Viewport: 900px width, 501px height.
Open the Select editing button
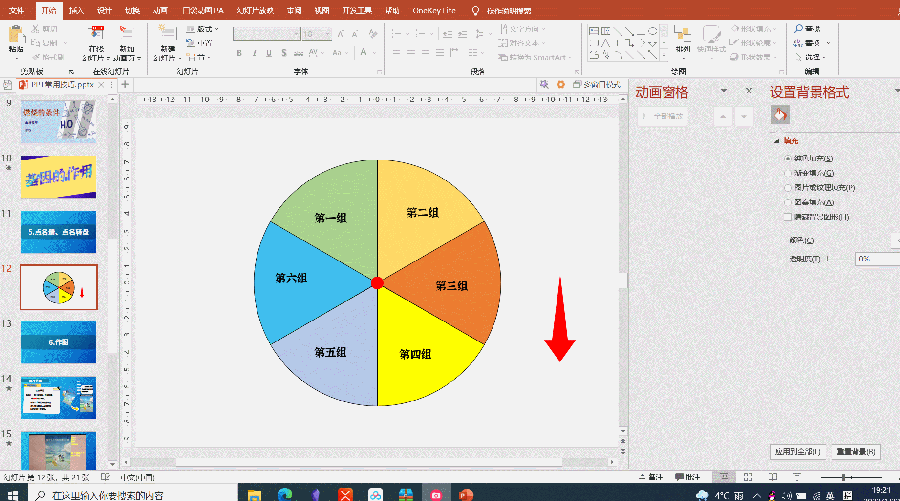tap(811, 58)
